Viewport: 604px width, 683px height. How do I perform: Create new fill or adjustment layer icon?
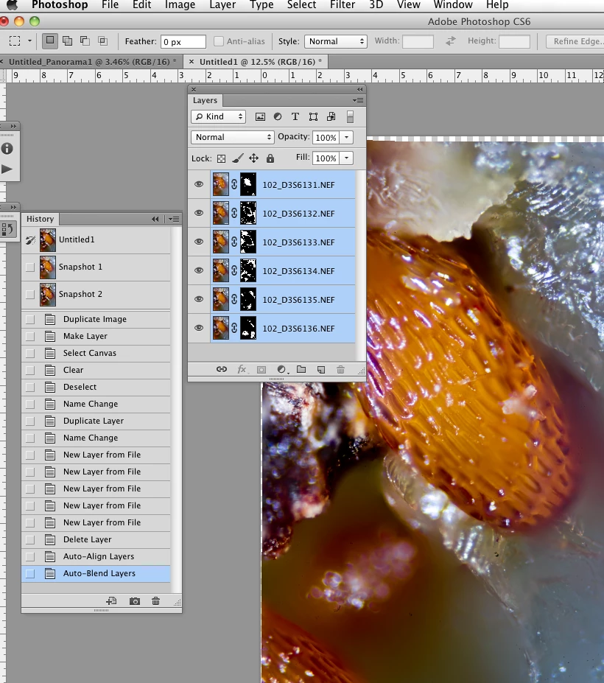(x=281, y=369)
